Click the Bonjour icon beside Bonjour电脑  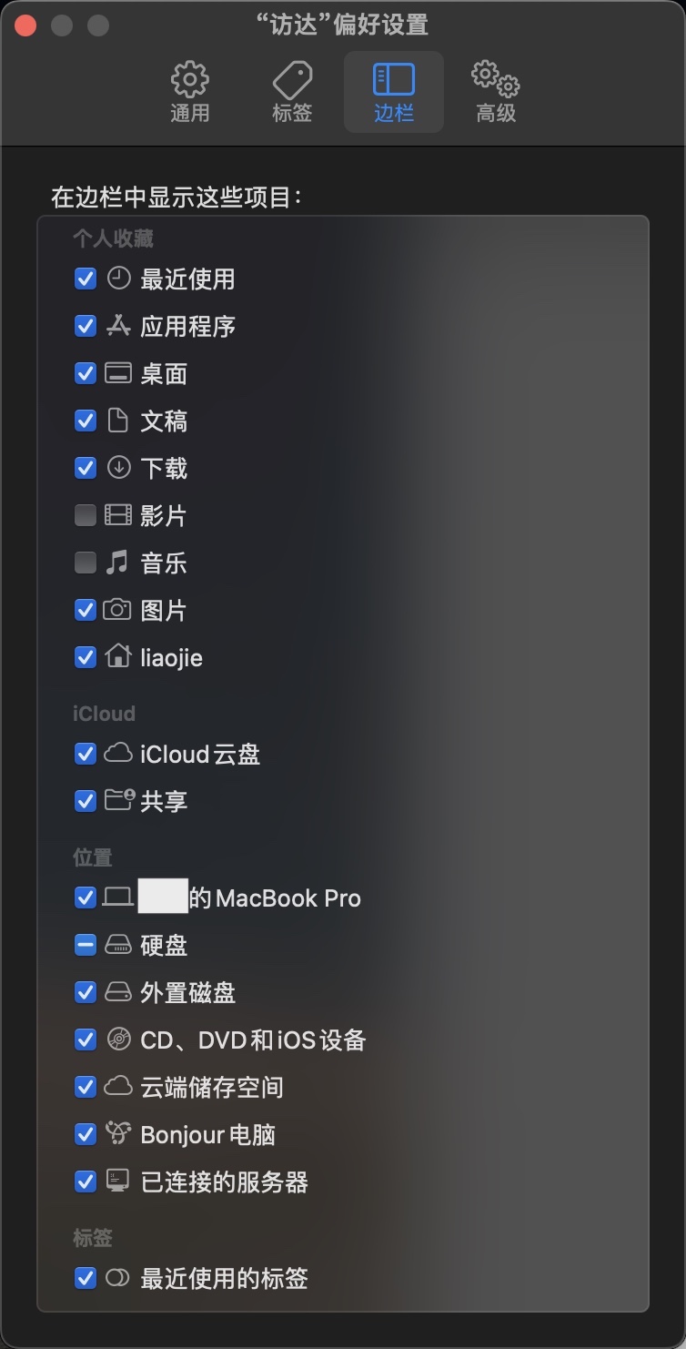118,1133
